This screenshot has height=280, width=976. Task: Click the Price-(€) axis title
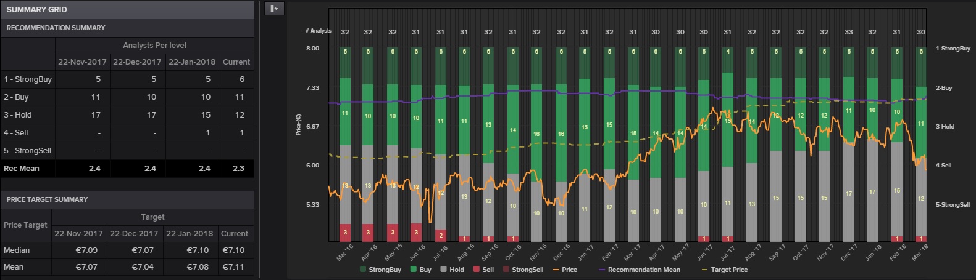coord(299,125)
